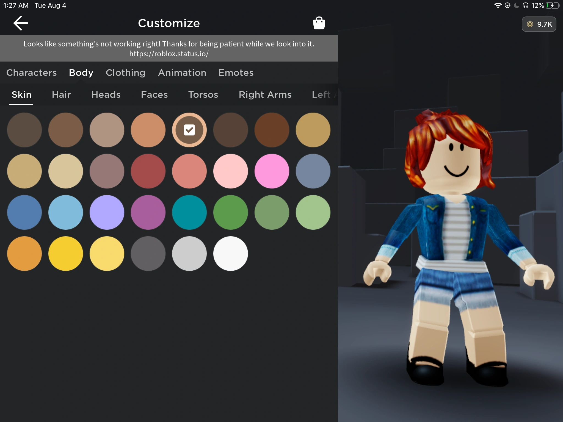Open the Animation tab
The image size is (563, 422).
coord(182,73)
